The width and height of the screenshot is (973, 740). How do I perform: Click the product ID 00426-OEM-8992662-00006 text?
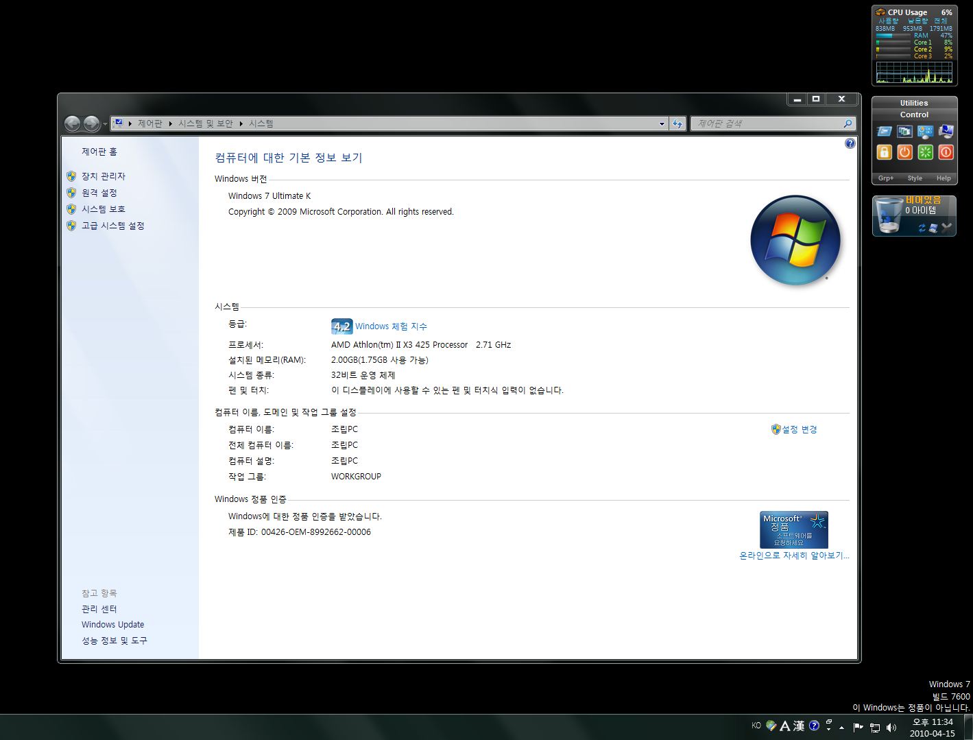point(316,532)
